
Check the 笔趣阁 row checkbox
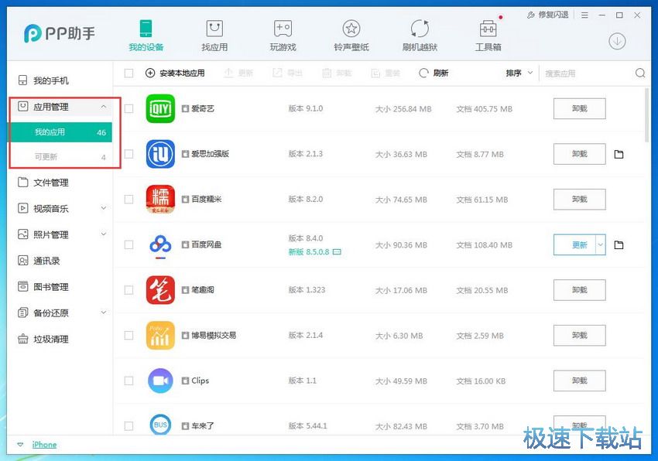[129, 290]
